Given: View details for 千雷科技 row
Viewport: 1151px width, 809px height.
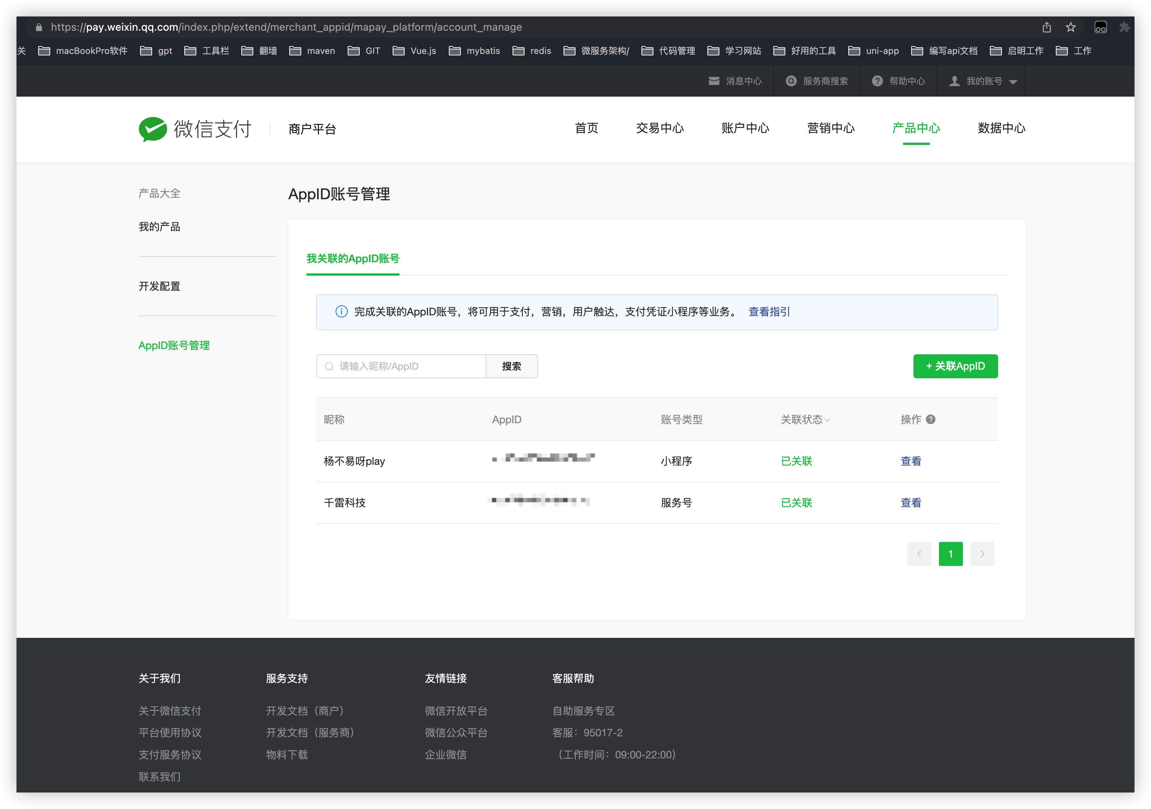Looking at the screenshot, I should point(911,503).
